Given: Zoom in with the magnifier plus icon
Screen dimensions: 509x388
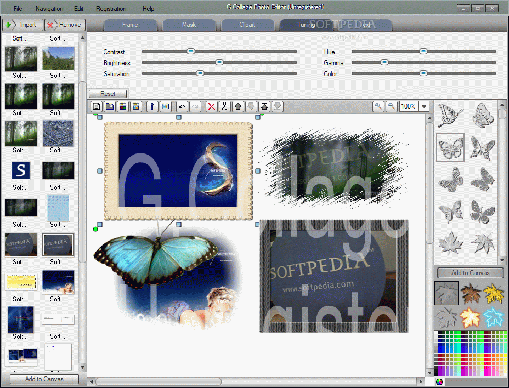Looking at the screenshot, I should pos(378,106).
